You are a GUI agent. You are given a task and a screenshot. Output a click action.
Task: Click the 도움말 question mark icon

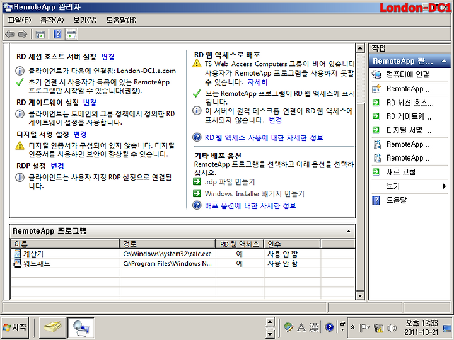point(376,200)
